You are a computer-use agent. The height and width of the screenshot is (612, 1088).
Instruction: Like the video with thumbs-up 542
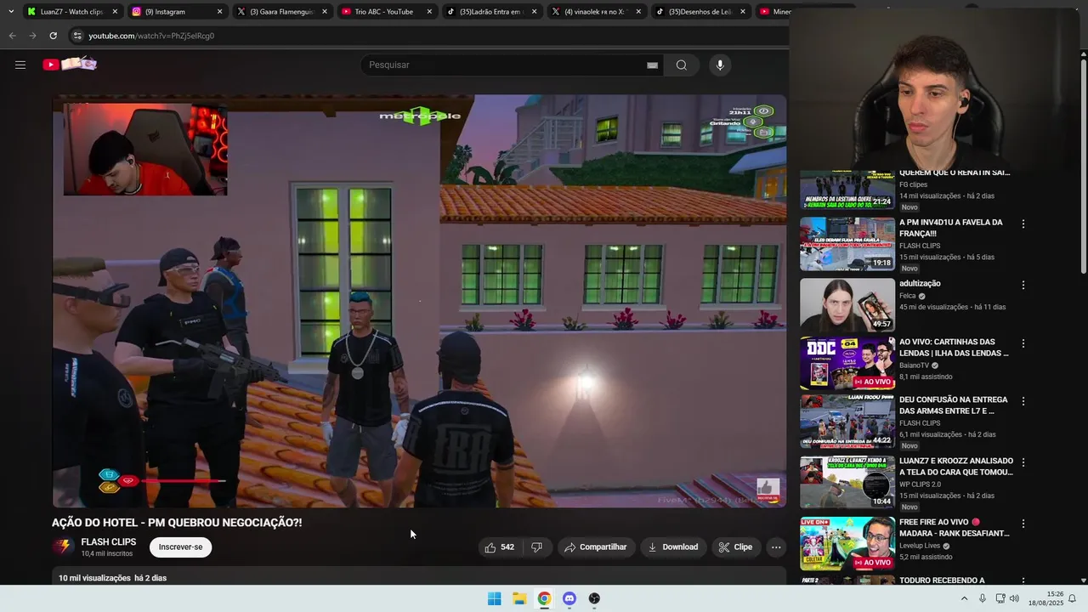click(499, 547)
